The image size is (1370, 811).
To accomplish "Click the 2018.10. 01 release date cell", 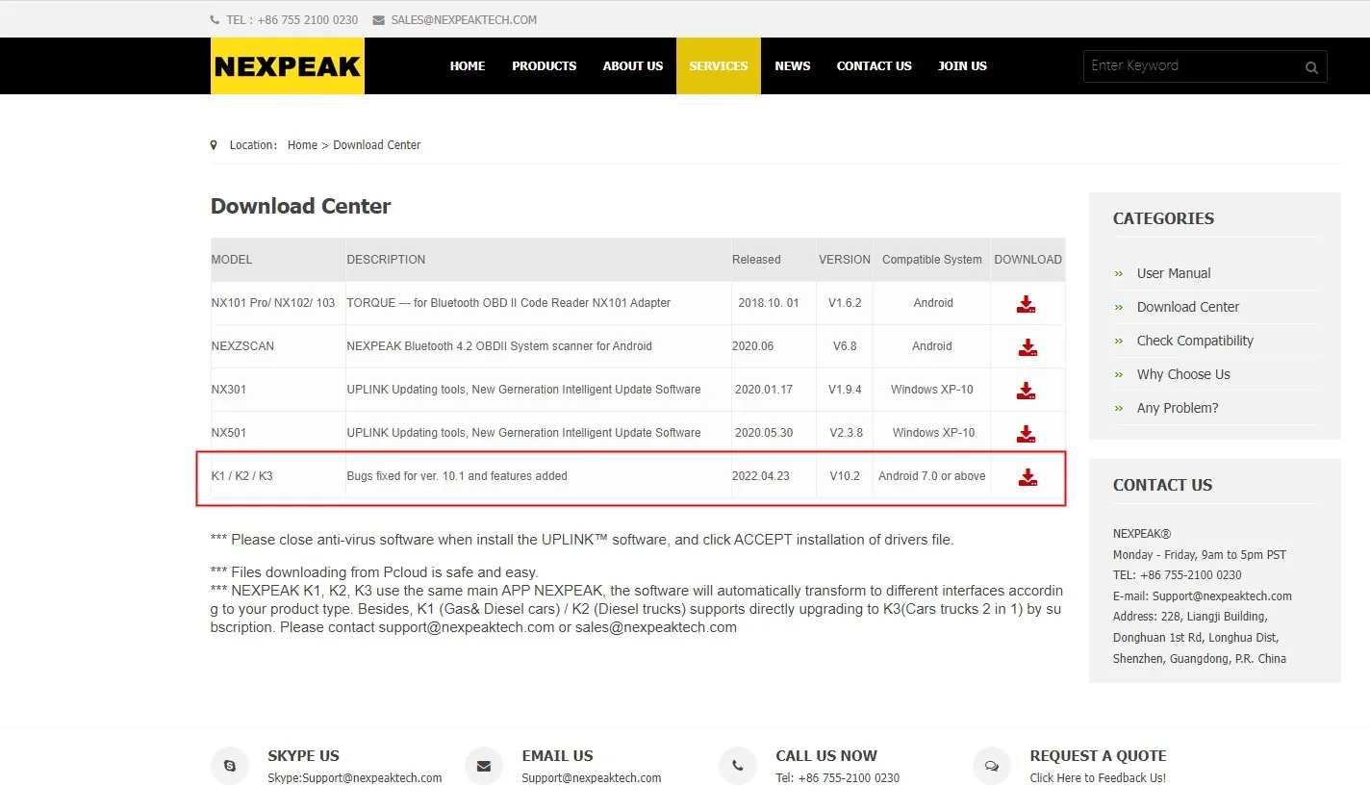I will point(769,303).
